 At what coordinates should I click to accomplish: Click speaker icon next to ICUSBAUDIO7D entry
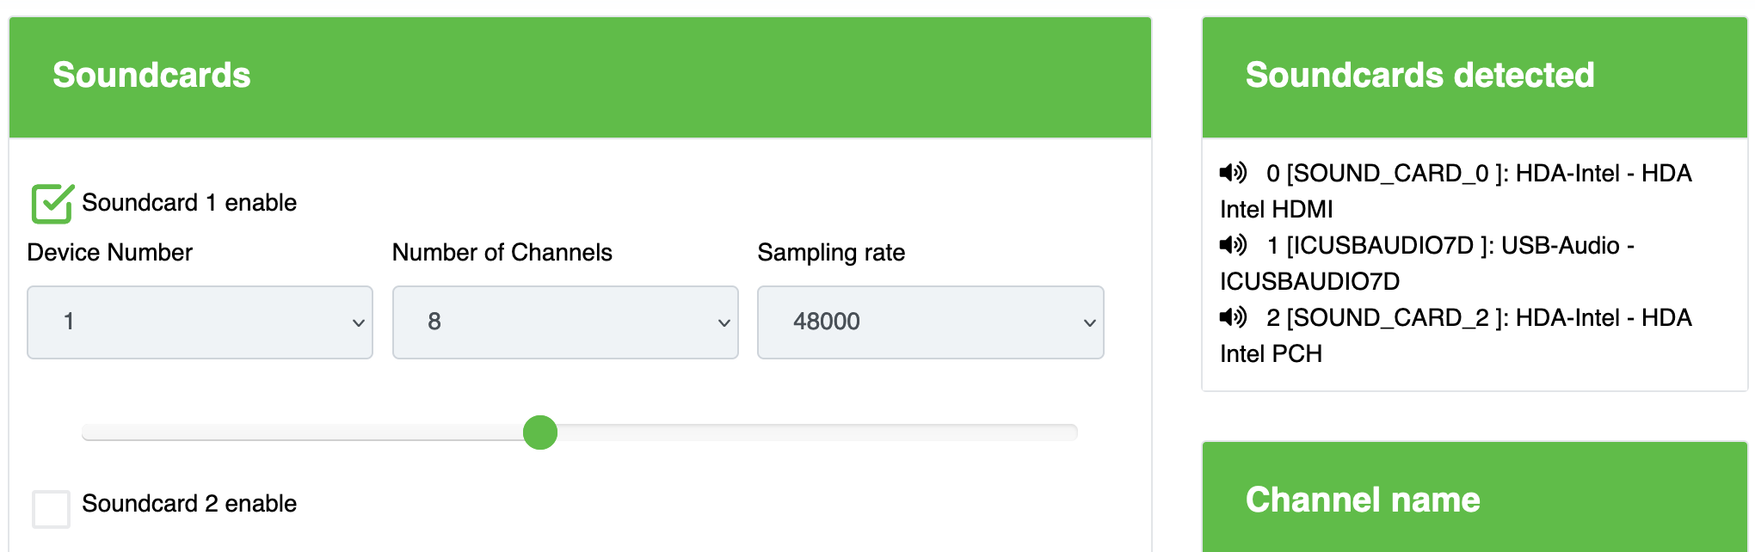1233,245
